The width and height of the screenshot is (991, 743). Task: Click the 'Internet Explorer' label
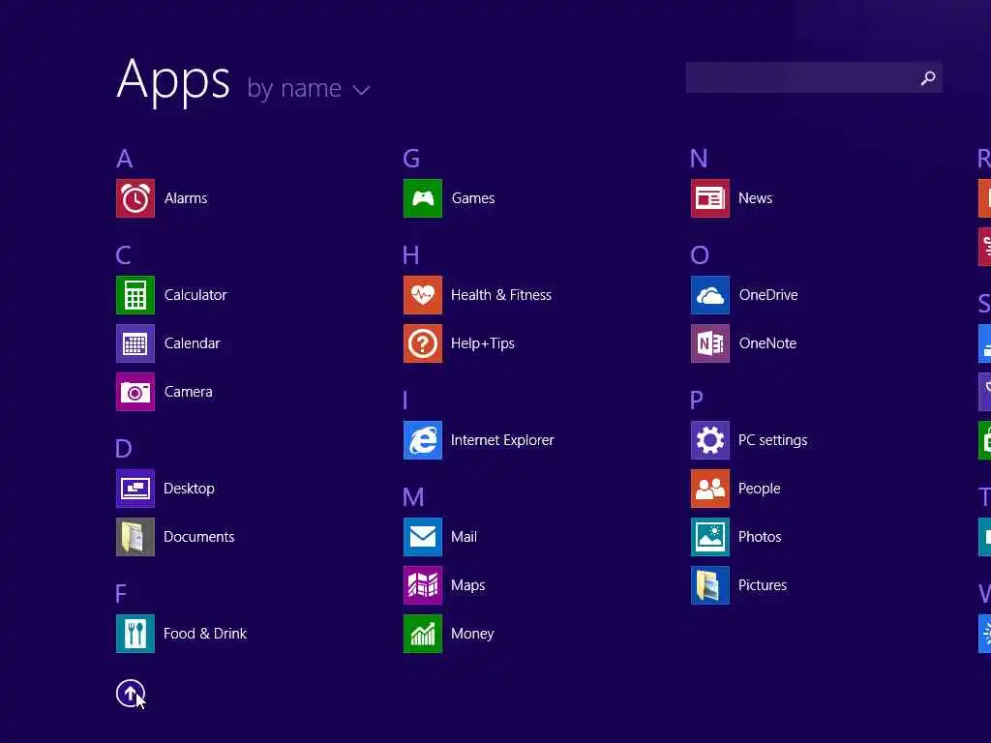[502, 440]
